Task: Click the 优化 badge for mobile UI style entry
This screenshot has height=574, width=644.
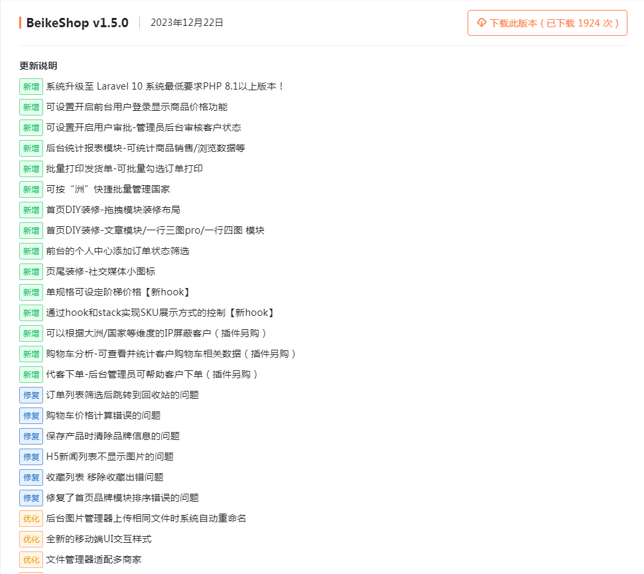Action: 31,539
